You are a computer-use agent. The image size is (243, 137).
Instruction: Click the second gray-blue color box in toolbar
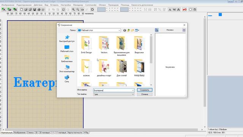(125, 10)
